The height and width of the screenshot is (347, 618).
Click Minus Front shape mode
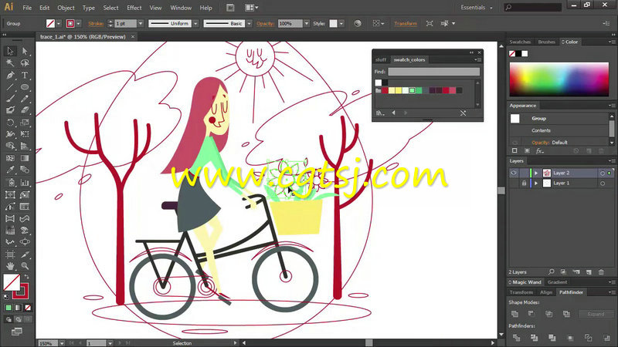click(x=531, y=314)
